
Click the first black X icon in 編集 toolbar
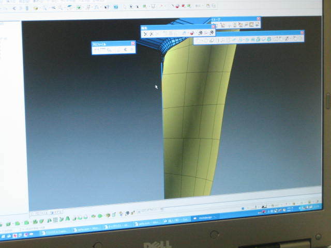(145, 34)
